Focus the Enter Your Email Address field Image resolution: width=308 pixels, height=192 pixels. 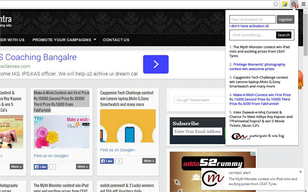pyautogui.click(x=198, y=132)
